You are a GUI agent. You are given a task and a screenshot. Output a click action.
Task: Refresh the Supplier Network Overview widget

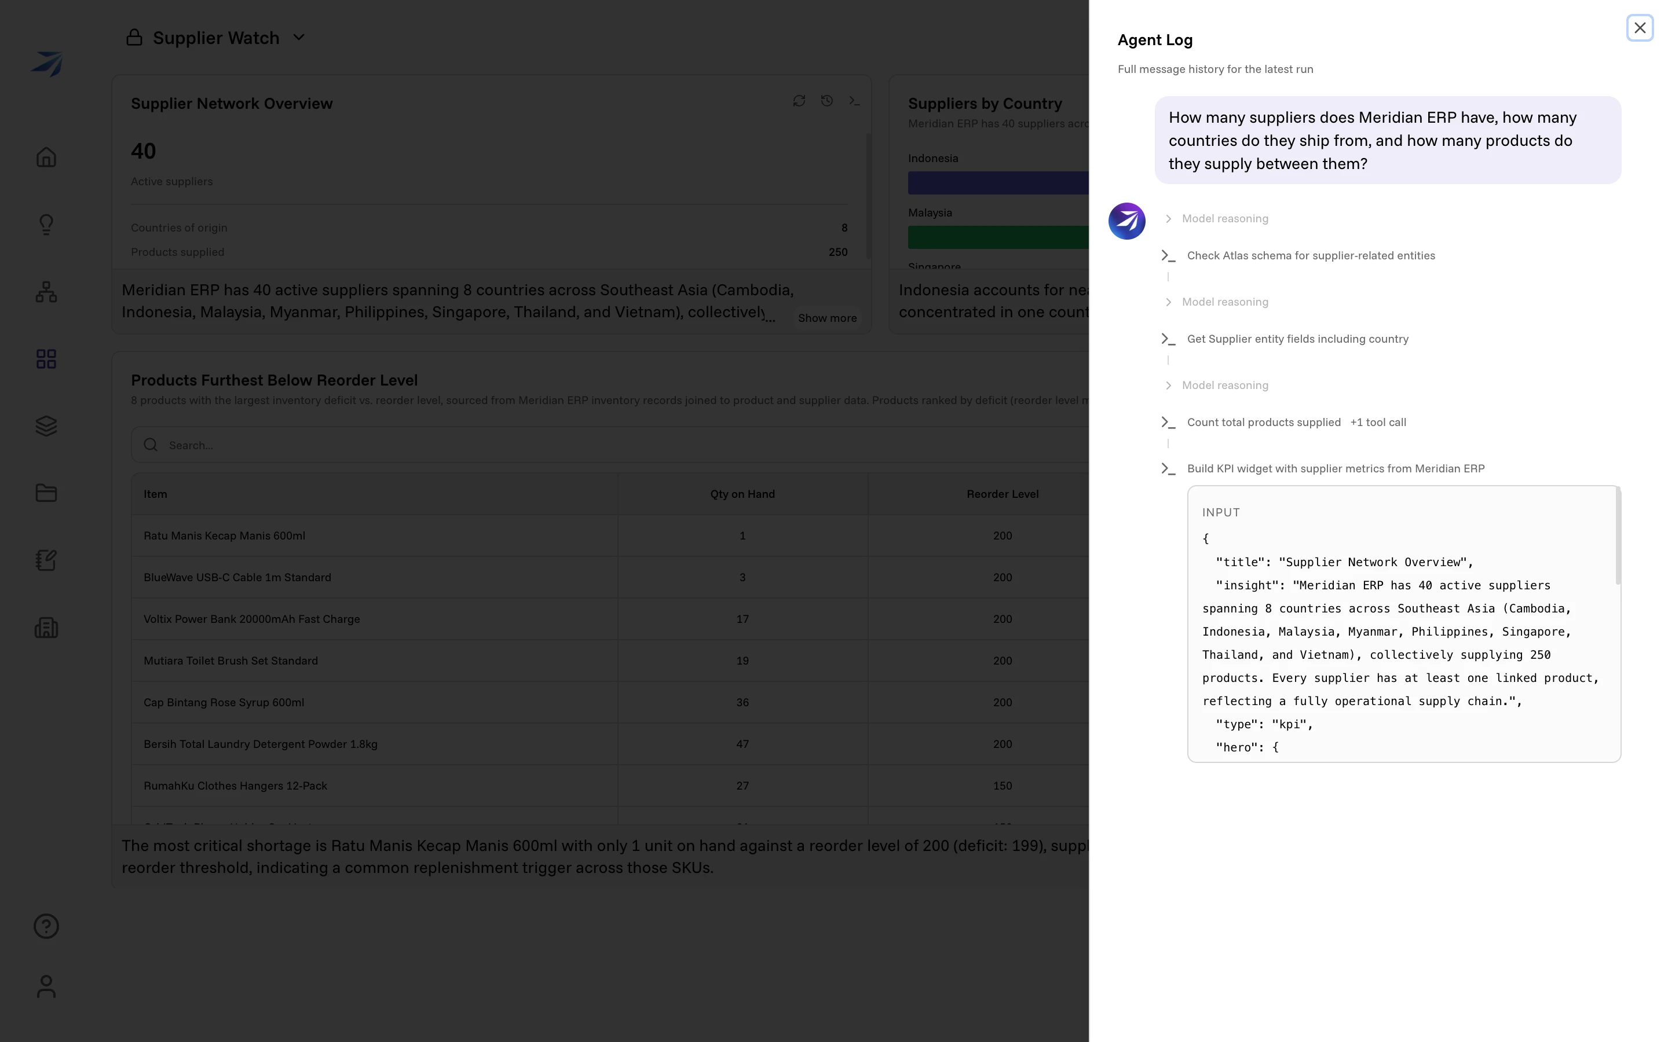click(x=799, y=101)
